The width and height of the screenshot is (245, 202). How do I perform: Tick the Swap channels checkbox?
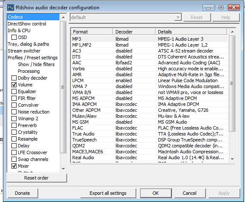[14, 159]
